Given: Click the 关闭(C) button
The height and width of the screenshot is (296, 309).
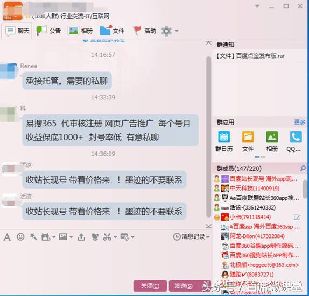Looking at the screenshot, I should tap(150, 286).
